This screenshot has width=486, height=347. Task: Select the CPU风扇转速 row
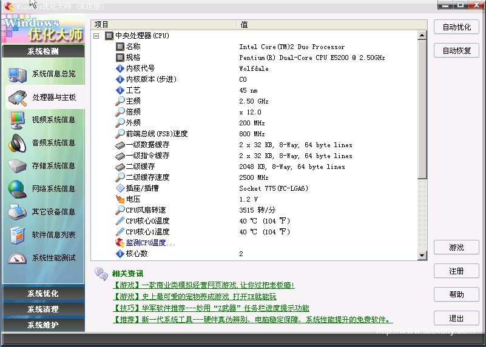[x=144, y=210]
